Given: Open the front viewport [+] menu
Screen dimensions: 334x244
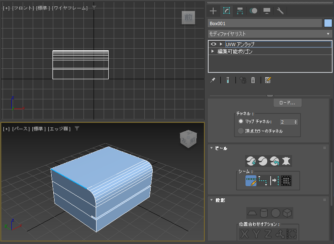Looking at the screenshot, I should (x=6, y=8).
